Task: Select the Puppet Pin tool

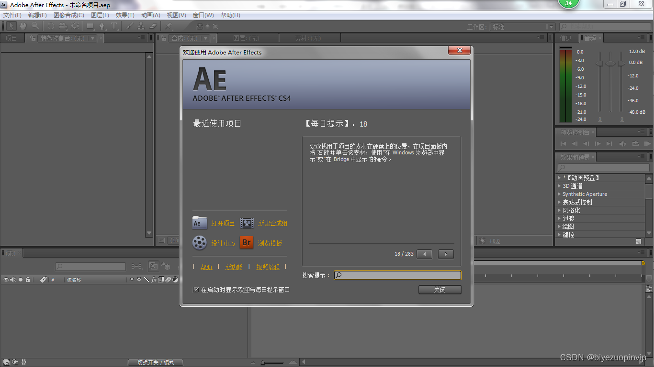Action: pyautogui.click(x=169, y=26)
